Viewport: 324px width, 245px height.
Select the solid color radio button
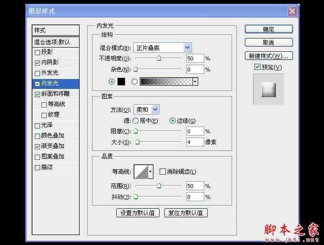pos(111,82)
